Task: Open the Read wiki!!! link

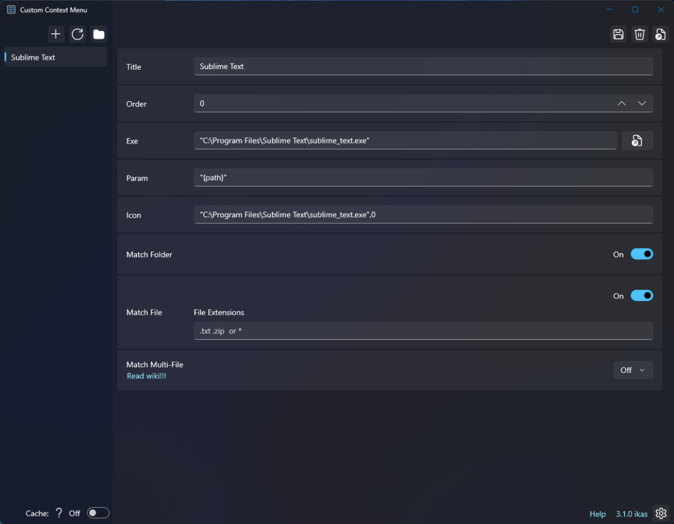Action: [147, 376]
